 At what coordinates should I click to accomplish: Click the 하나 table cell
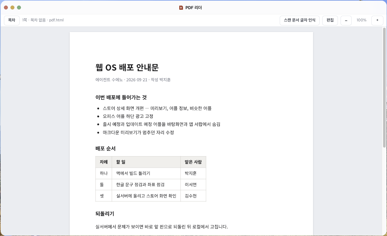point(104,173)
